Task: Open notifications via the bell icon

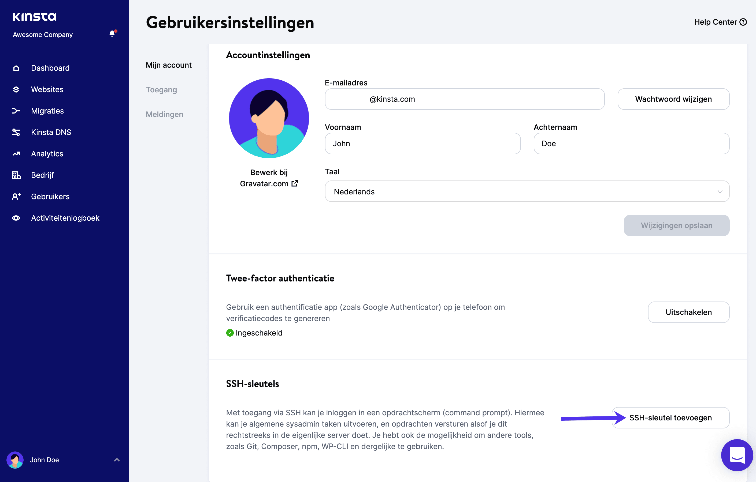Action: pyautogui.click(x=112, y=33)
